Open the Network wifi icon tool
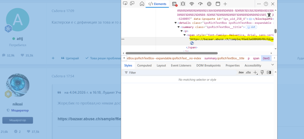304x139 pixels. (x=192, y=4)
